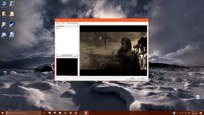Close the filter application window
Screen dimensions: 204x115
(147, 20)
